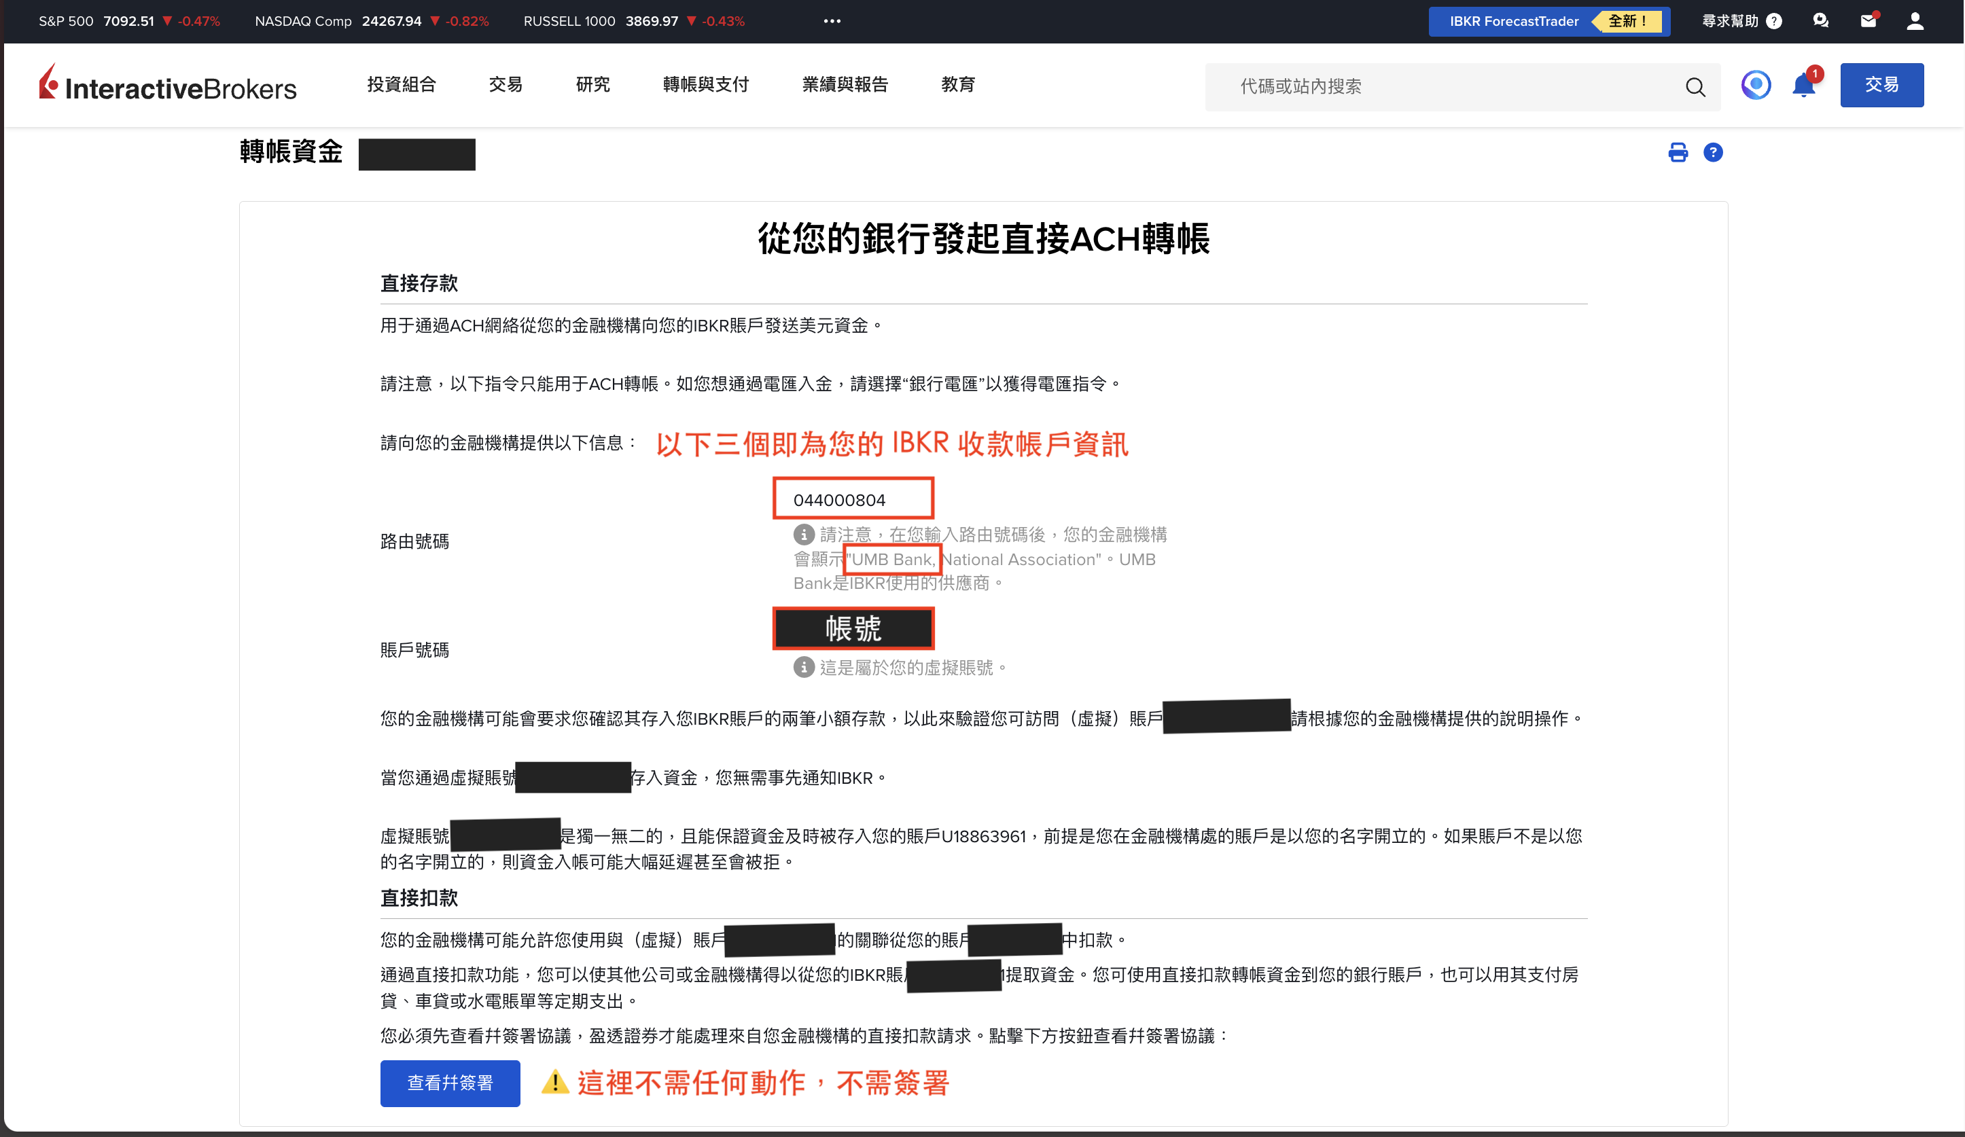Open the 投資組合 menu
The image size is (1965, 1137).
click(x=401, y=84)
